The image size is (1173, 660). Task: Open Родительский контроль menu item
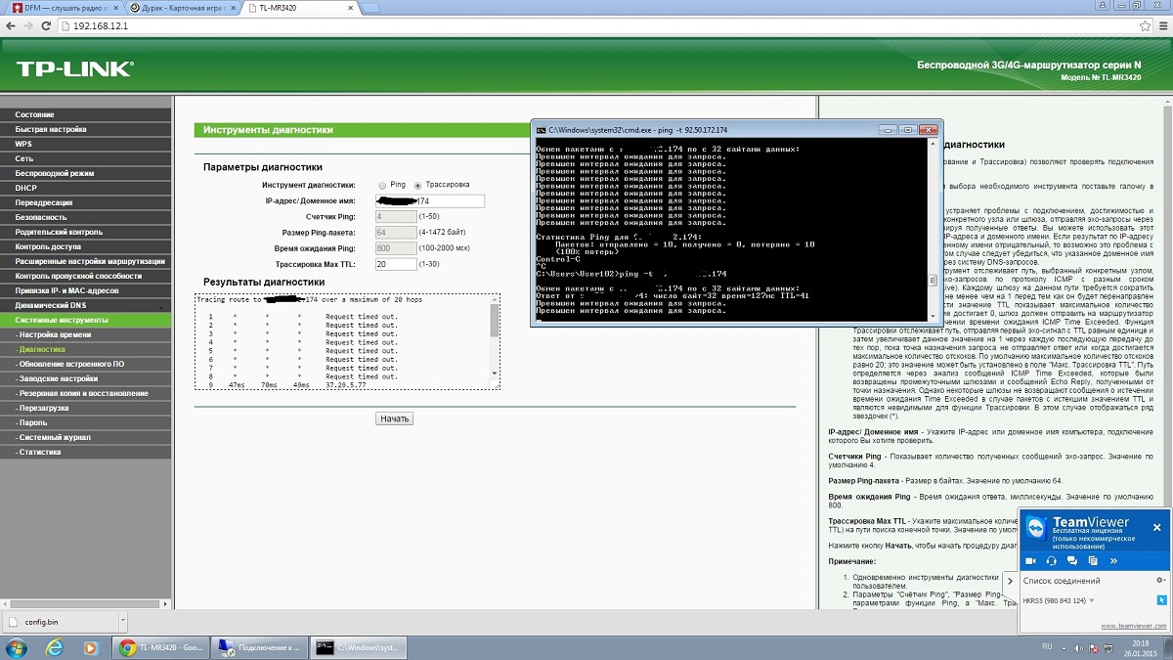pos(86,232)
